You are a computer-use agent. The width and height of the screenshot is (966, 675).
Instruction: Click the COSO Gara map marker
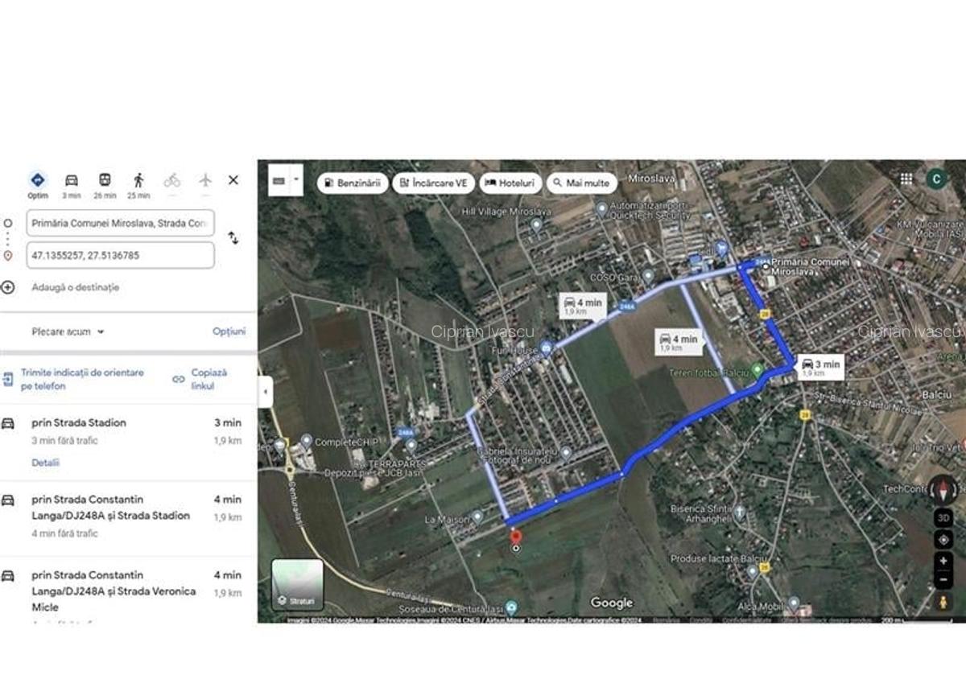(x=648, y=276)
